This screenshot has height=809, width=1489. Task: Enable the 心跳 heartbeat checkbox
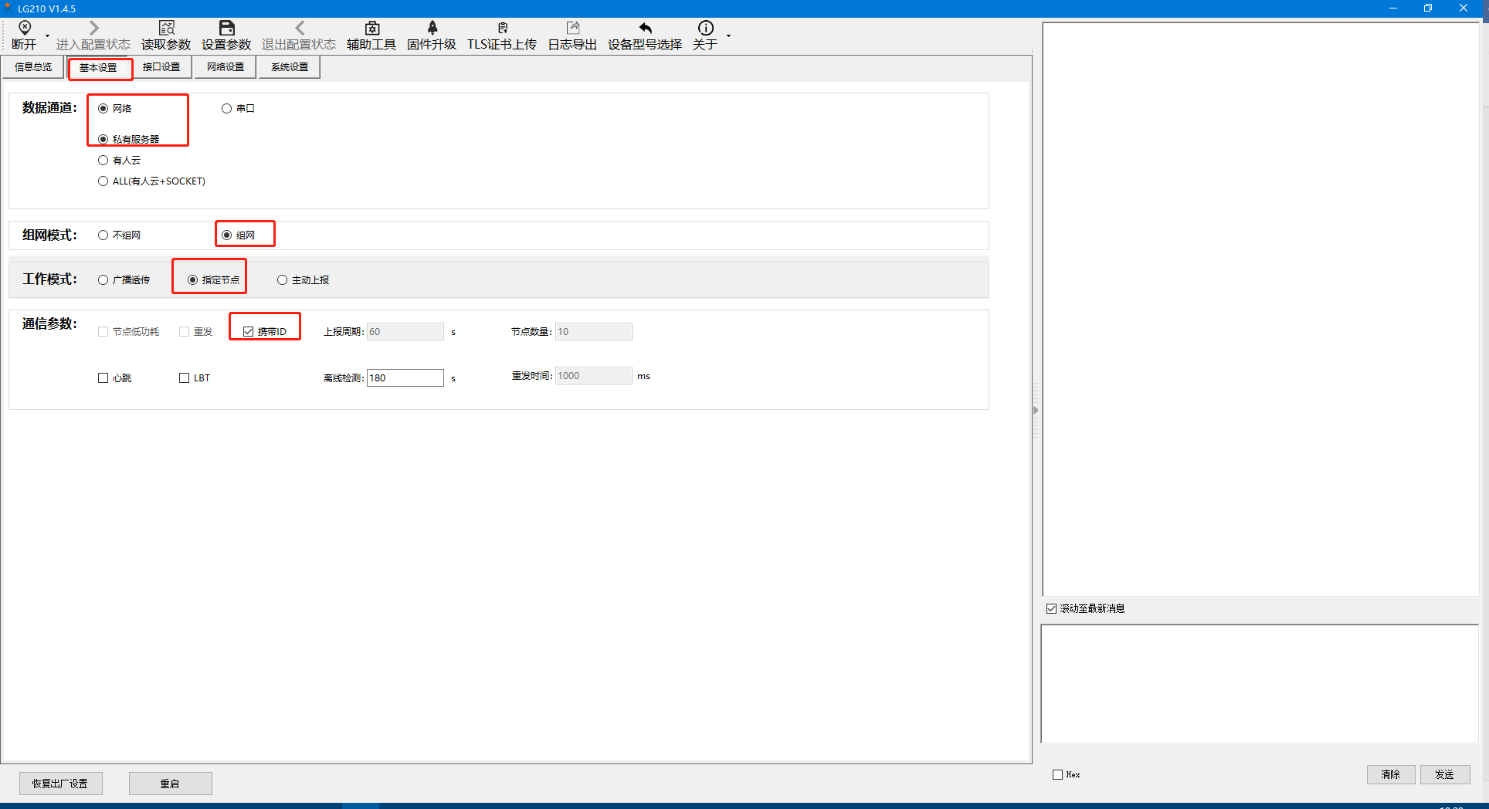(x=103, y=378)
